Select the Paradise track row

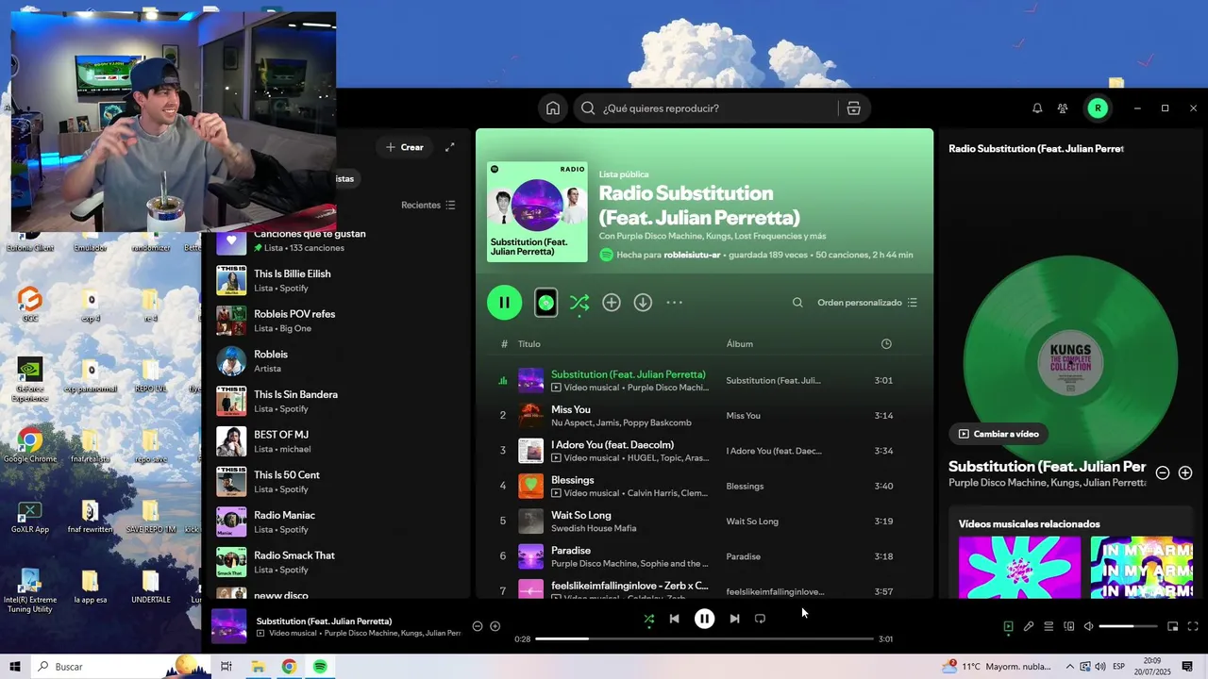coord(705,556)
